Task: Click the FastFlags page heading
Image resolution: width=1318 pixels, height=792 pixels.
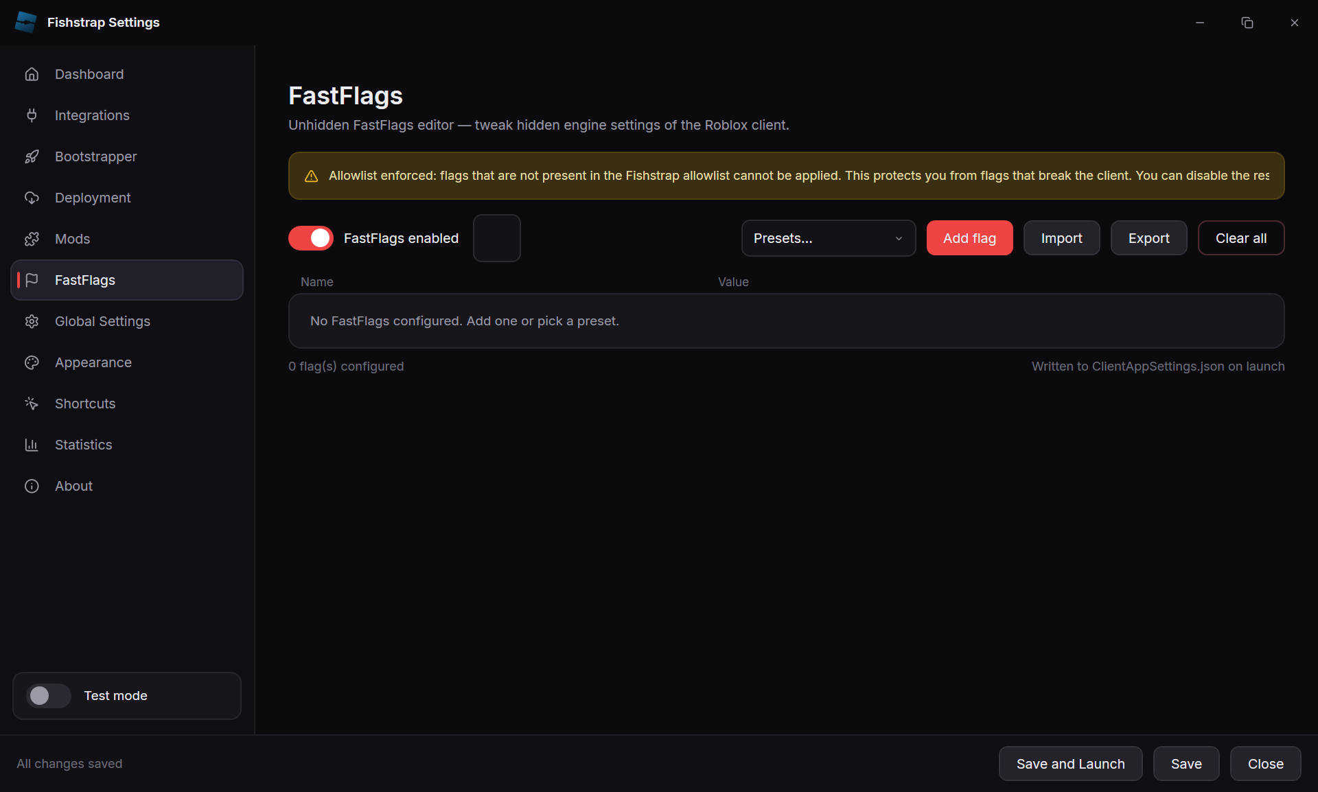Action: coord(345,96)
